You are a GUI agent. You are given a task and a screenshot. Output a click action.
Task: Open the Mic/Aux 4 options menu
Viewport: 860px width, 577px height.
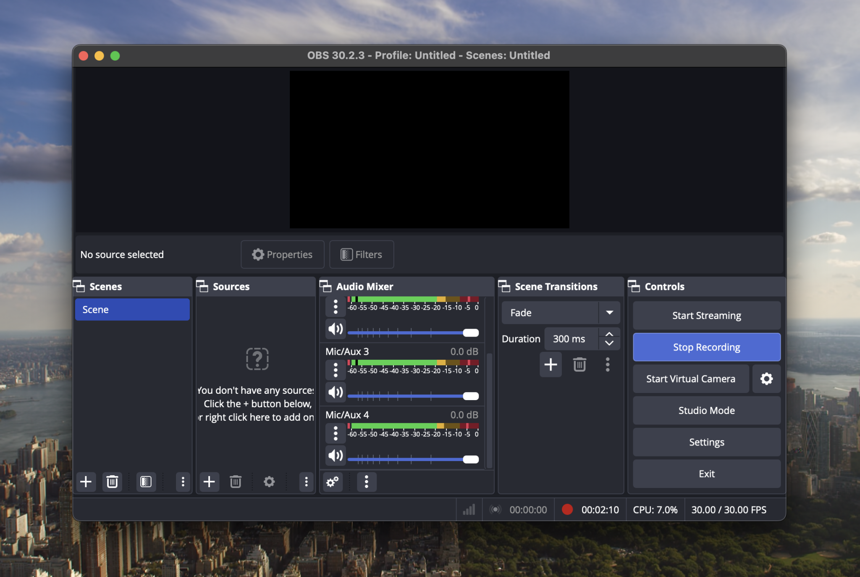pos(335,433)
